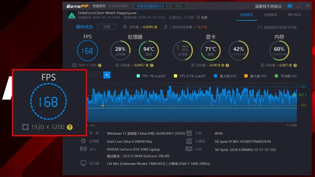Click help icon beside 1920 x 1200 under small FPS dial
The image size is (315, 177).
pos(100,65)
